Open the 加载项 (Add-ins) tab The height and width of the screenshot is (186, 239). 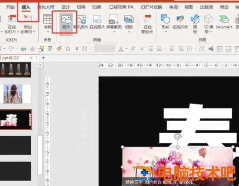[206, 7]
